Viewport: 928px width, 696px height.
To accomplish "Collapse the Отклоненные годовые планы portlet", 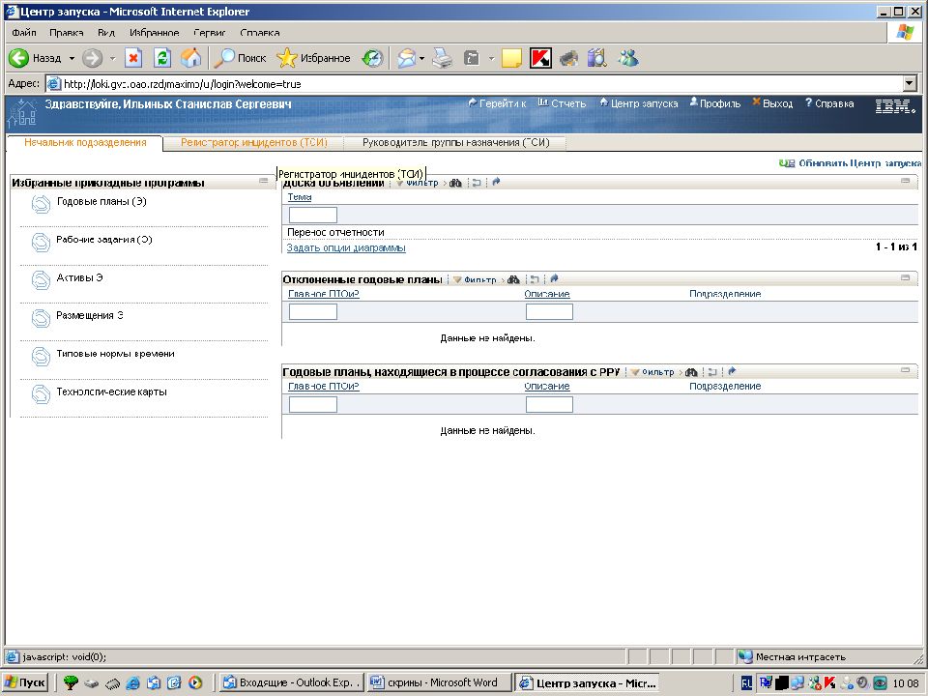I will 906,277.
